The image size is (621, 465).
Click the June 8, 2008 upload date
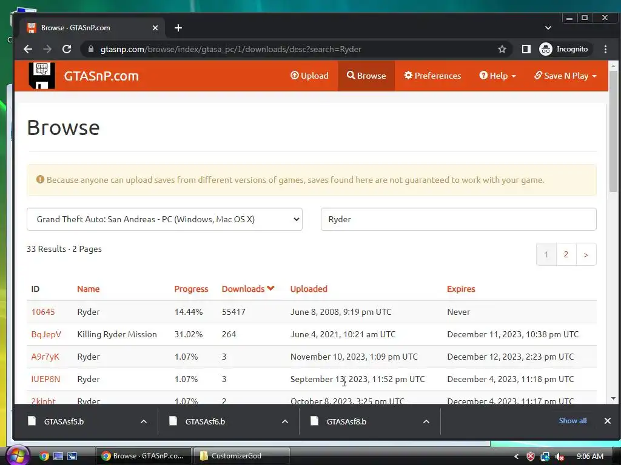coord(341,312)
